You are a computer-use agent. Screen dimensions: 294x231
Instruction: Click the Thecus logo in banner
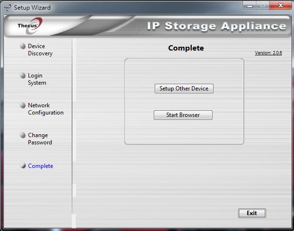tap(30, 26)
